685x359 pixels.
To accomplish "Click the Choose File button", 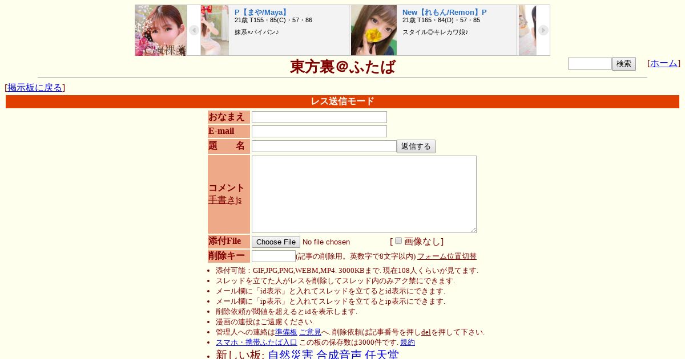I will pyautogui.click(x=276, y=242).
